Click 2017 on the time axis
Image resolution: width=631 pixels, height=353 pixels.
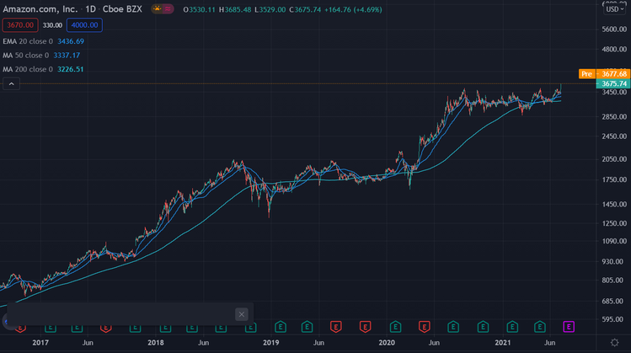40,343
